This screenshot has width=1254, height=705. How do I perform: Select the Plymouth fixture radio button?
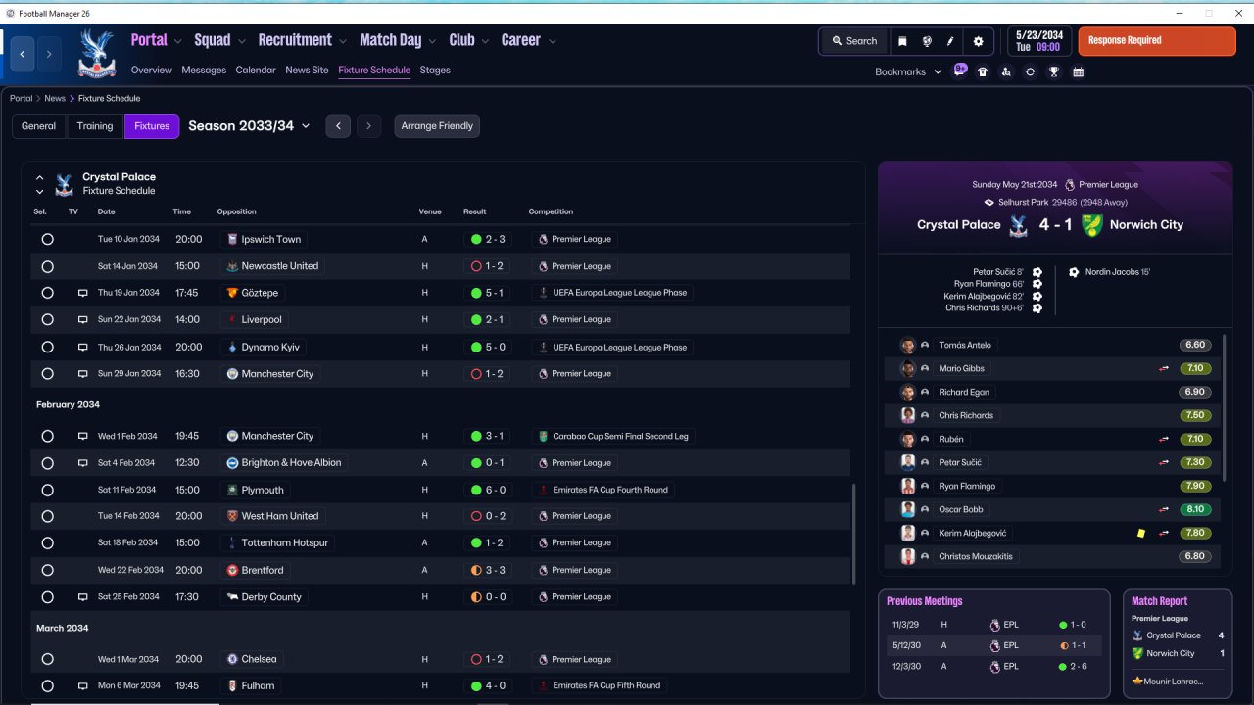click(47, 490)
